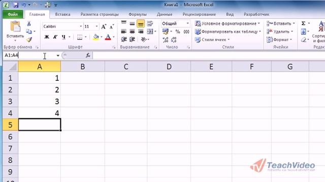This screenshot has height=182, width=325.
Task: Select column A header
Action: click(x=40, y=67)
